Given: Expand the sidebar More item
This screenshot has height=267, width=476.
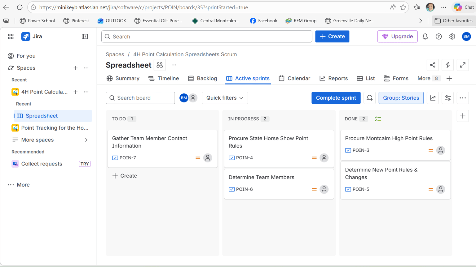Looking at the screenshot, I should tap(19, 185).
